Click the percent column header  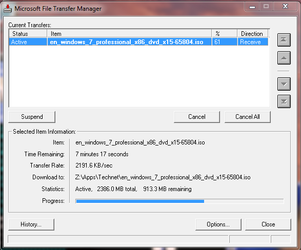tap(225, 34)
